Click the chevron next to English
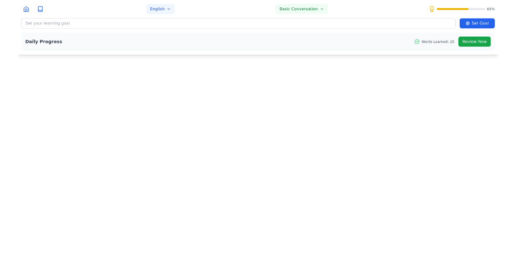This screenshot has width=516, height=271. (168, 9)
